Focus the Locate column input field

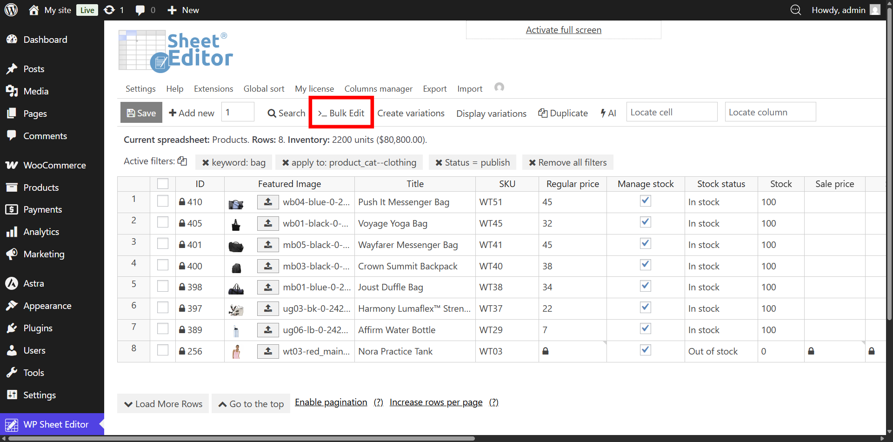pos(770,112)
